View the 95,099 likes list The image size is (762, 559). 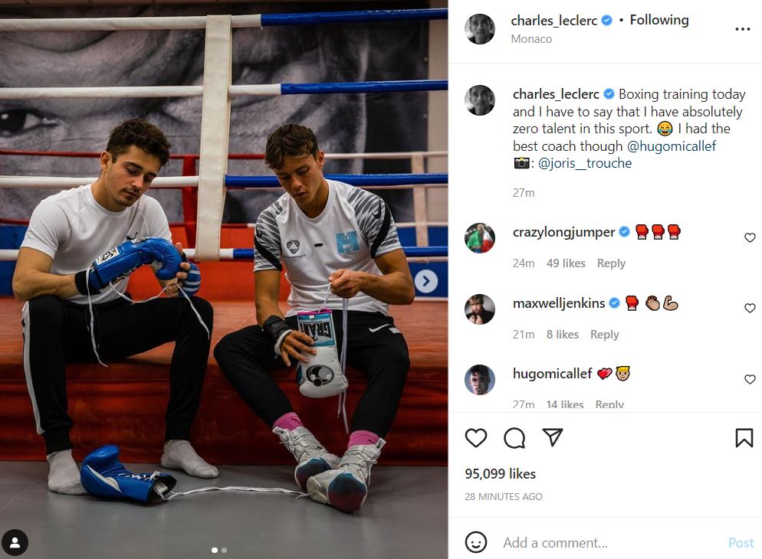(x=500, y=473)
